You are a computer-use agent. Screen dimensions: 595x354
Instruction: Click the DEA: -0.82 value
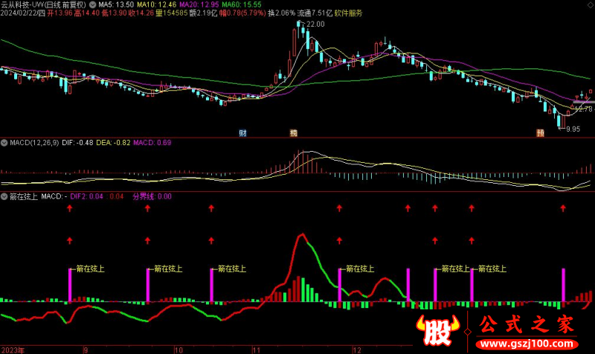(x=113, y=143)
